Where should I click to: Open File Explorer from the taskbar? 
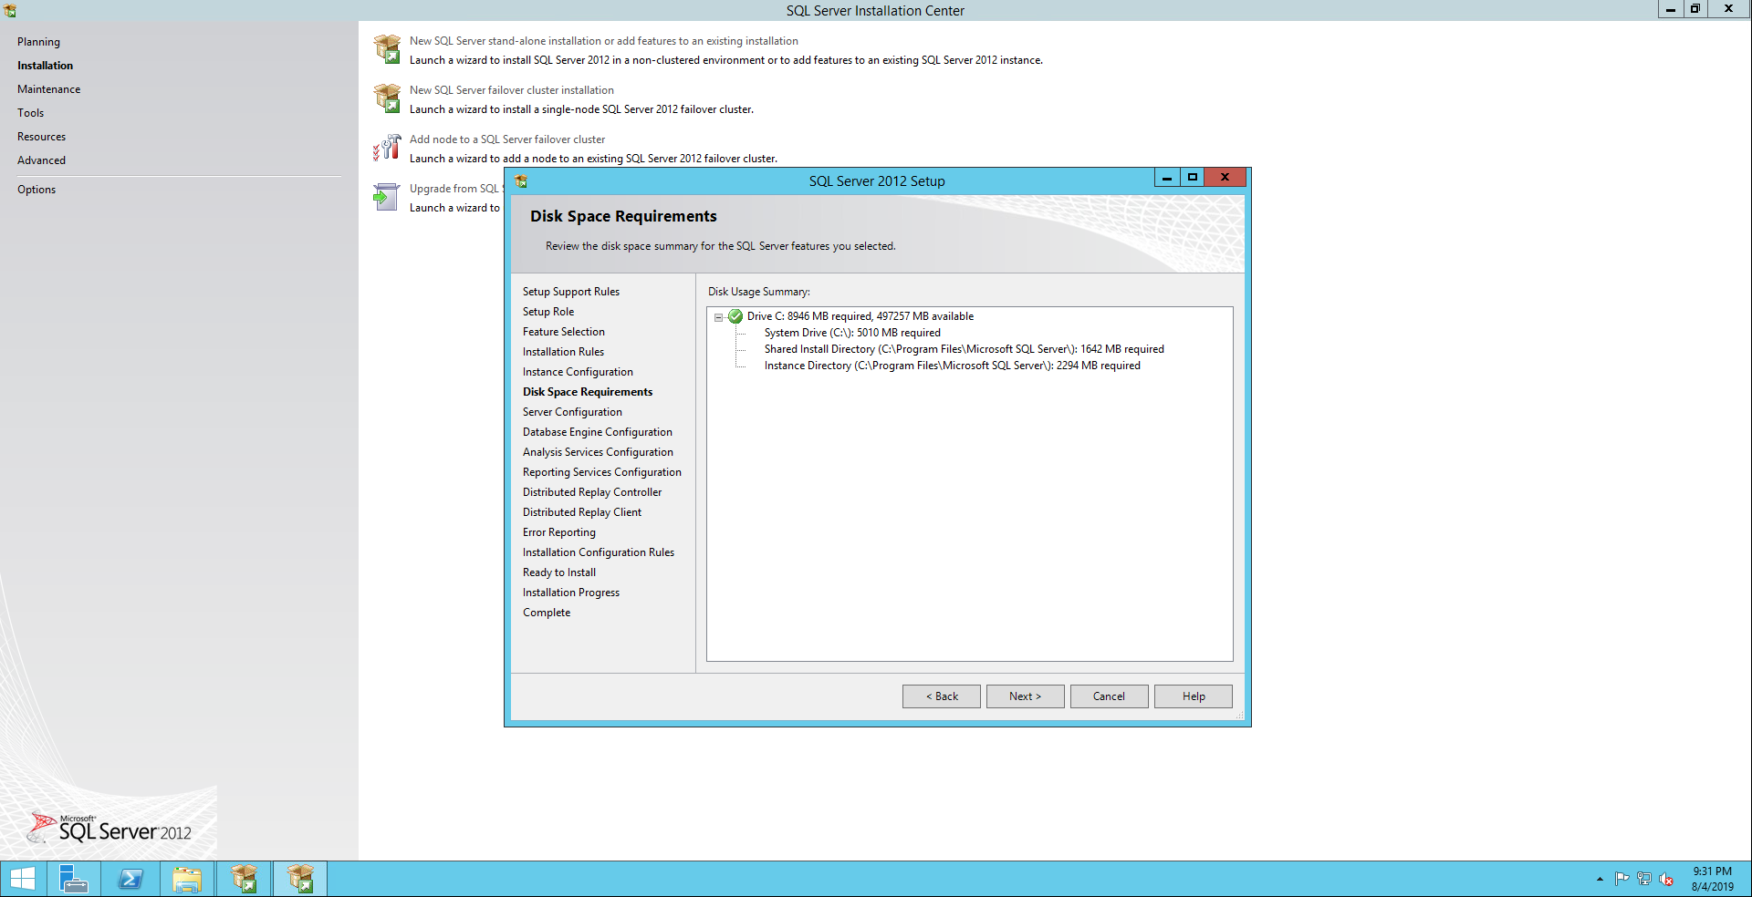187,879
